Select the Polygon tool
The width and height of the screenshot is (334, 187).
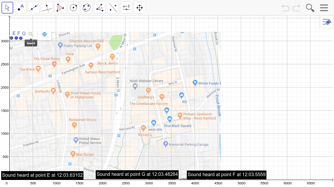60,8
